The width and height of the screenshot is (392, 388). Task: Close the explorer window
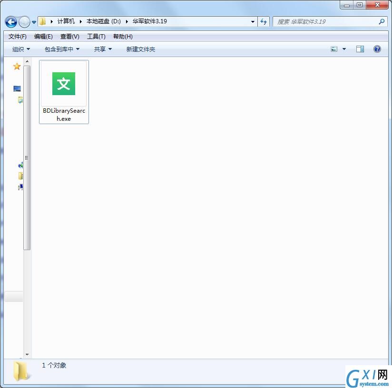[377, 5]
